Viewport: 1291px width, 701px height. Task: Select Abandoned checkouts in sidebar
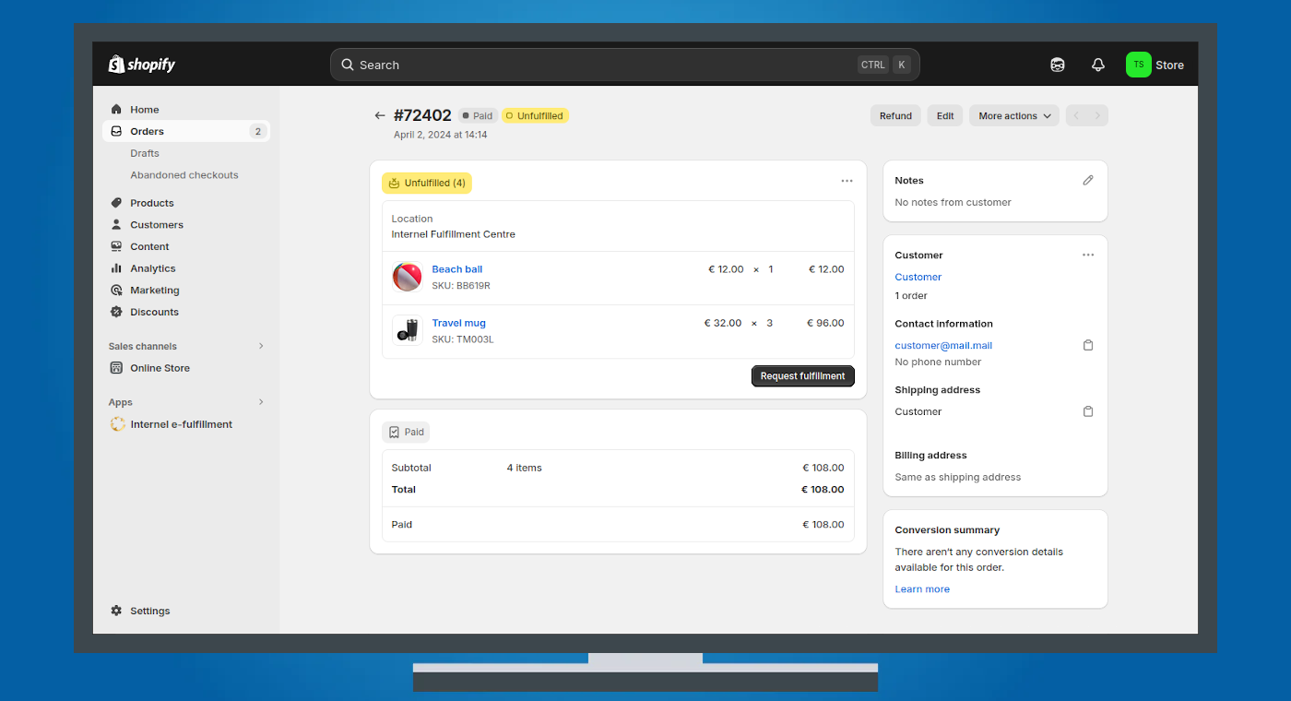click(x=184, y=175)
